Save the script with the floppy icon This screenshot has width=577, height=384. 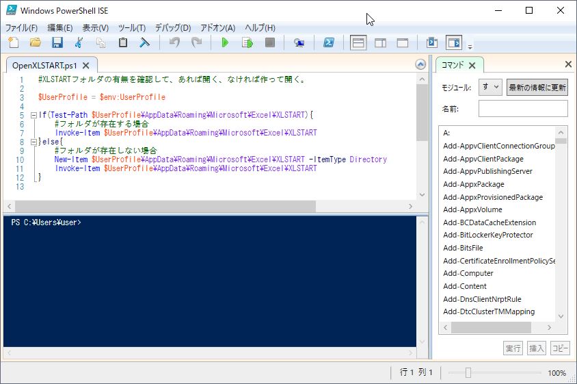click(x=57, y=42)
